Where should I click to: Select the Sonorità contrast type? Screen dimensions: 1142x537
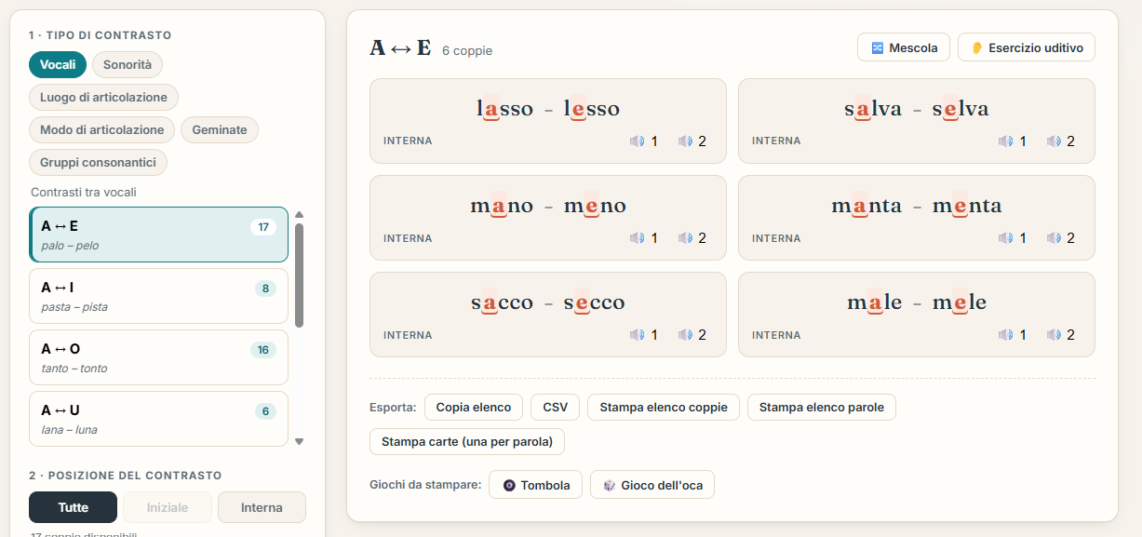coord(128,64)
